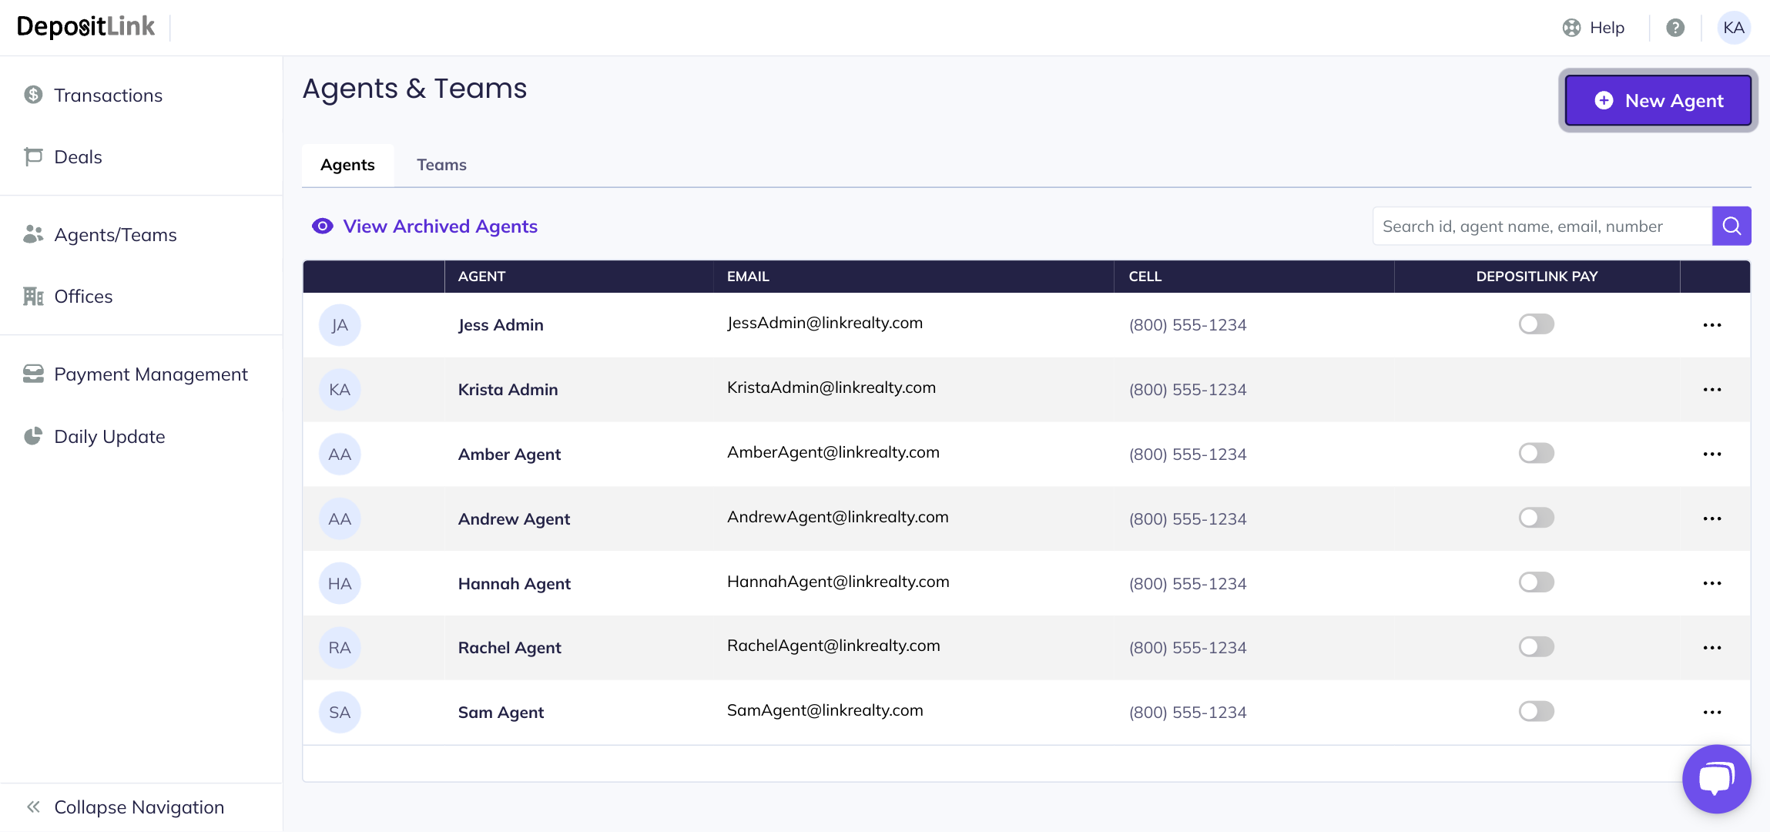The image size is (1770, 832).
Task: Switch on DepositLink Pay for Sam Agent
Action: click(1536, 712)
